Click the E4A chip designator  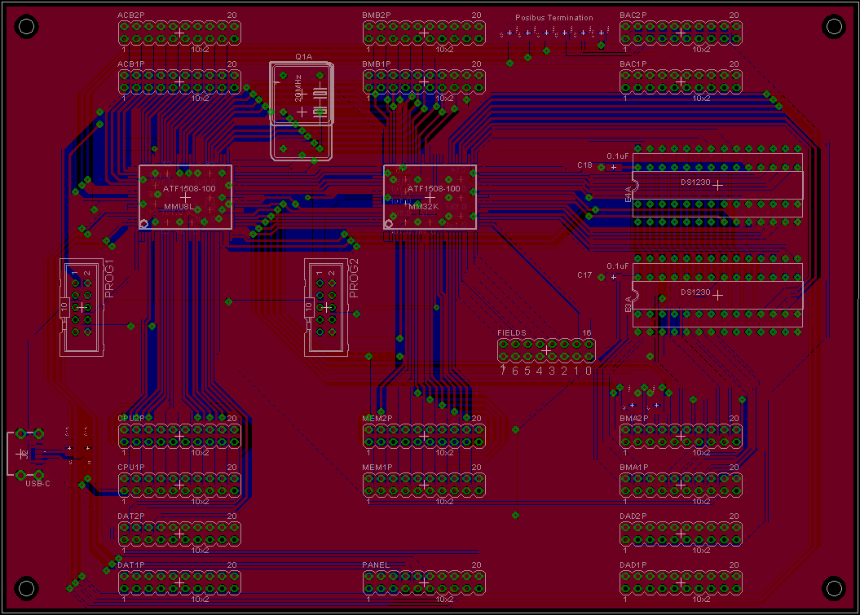point(628,194)
